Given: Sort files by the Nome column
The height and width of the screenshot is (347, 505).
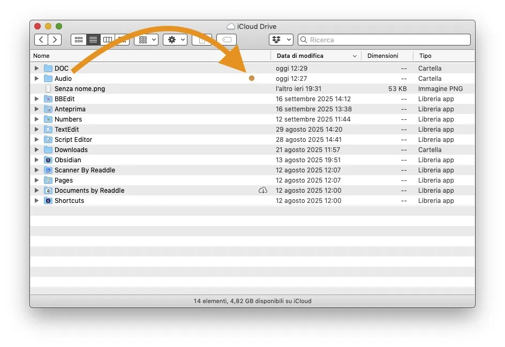Looking at the screenshot, I should 41,56.
